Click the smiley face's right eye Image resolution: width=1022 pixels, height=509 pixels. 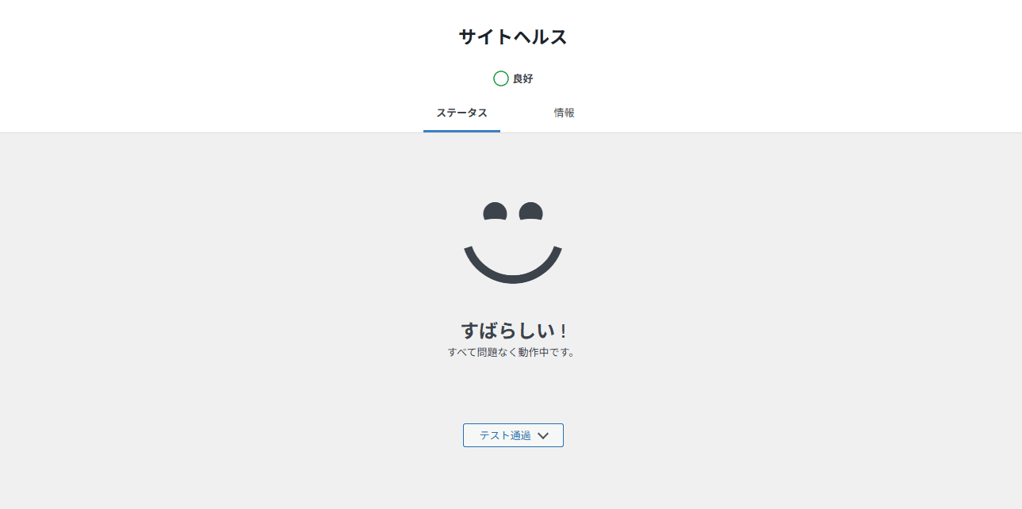pyautogui.click(x=530, y=212)
